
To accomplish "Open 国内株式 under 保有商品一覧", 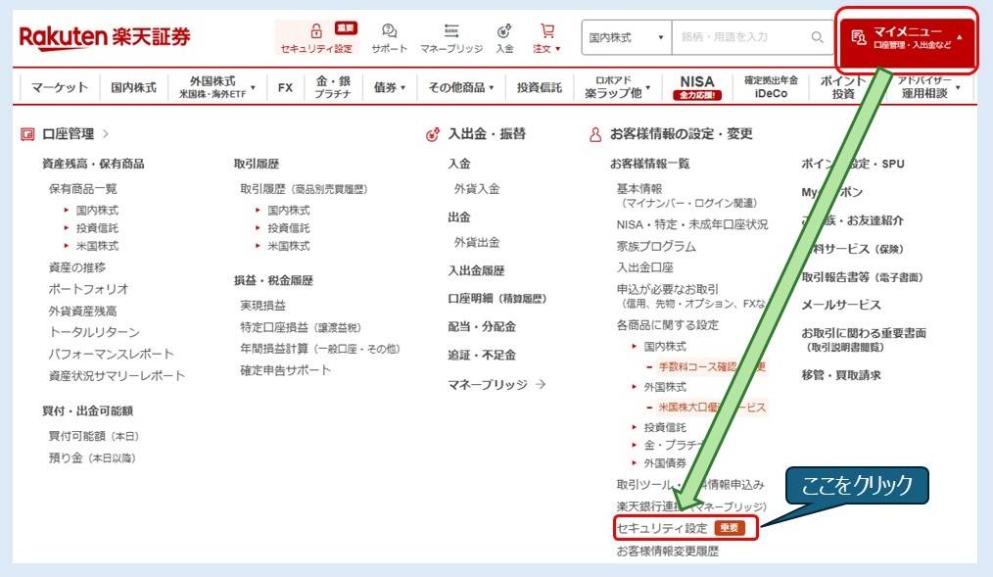I will click(x=98, y=211).
